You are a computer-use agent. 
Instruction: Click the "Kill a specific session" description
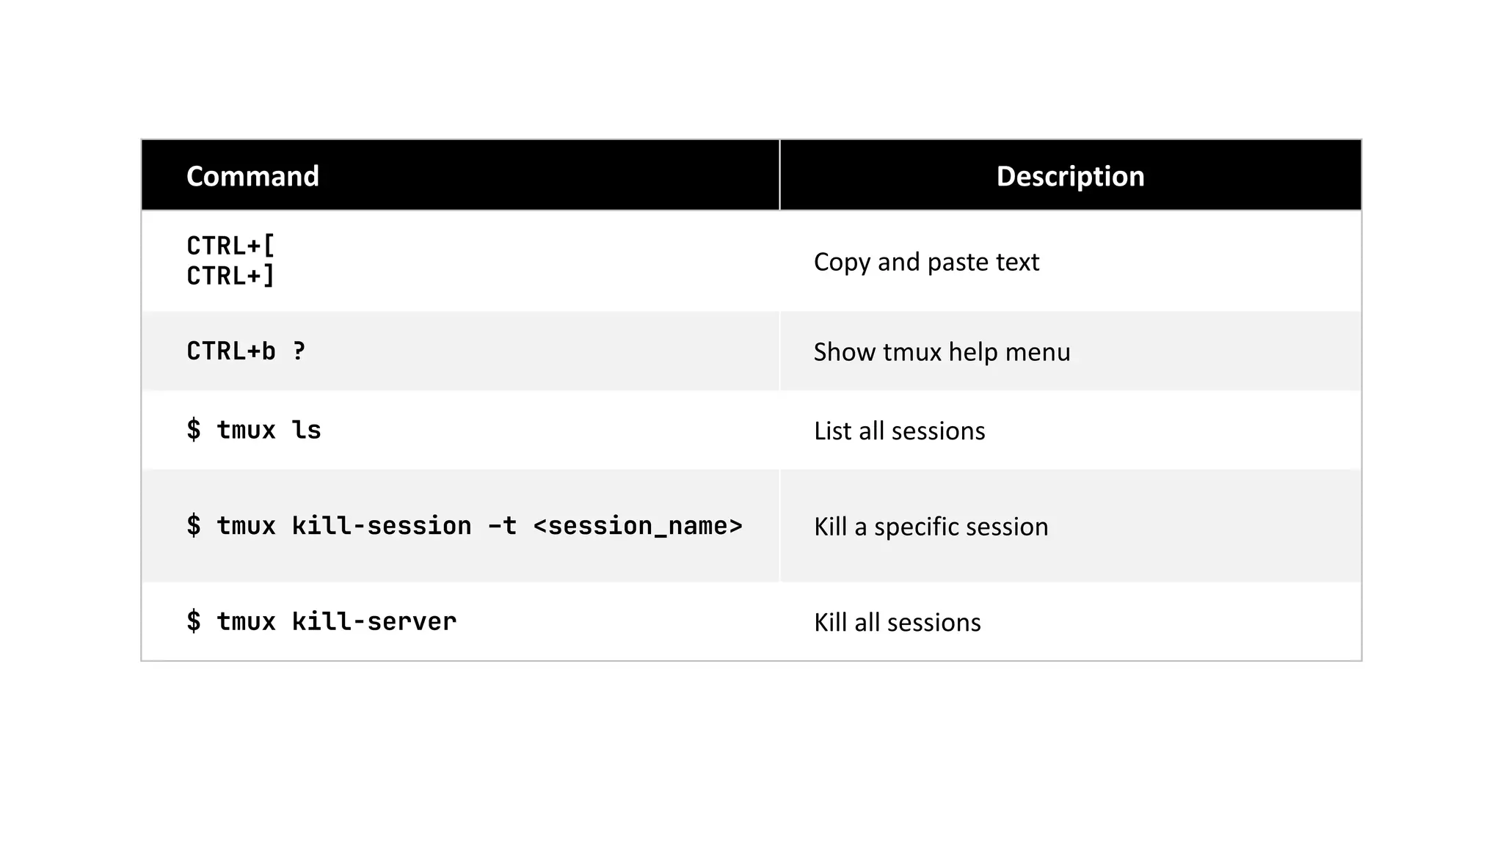pos(931,527)
